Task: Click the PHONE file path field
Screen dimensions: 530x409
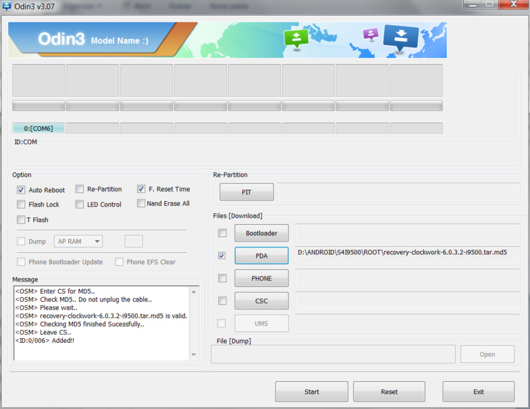Action: click(x=407, y=278)
